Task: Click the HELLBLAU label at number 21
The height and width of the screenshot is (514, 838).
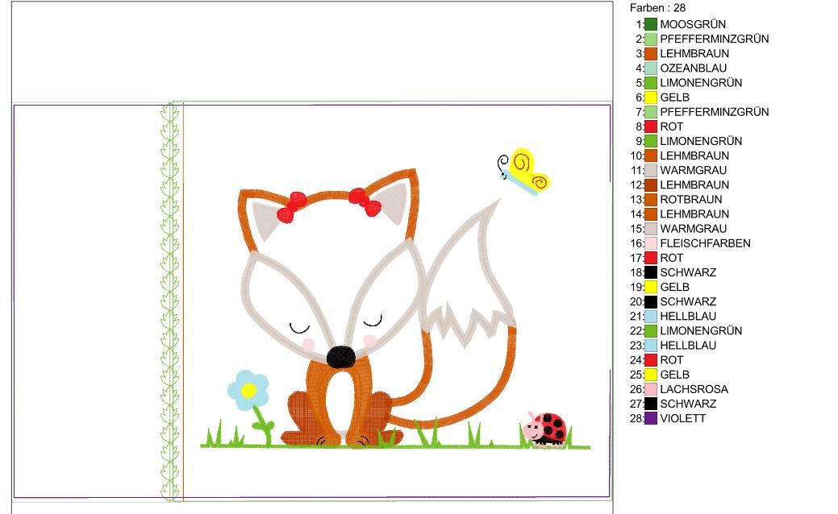Action: point(687,317)
